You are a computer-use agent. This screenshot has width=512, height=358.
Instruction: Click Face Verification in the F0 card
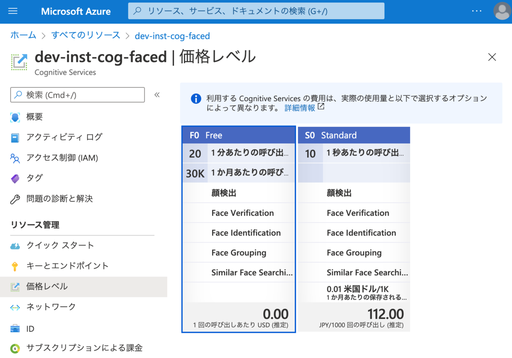click(x=243, y=213)
